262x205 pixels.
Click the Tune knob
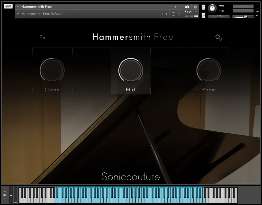(212, 8)
